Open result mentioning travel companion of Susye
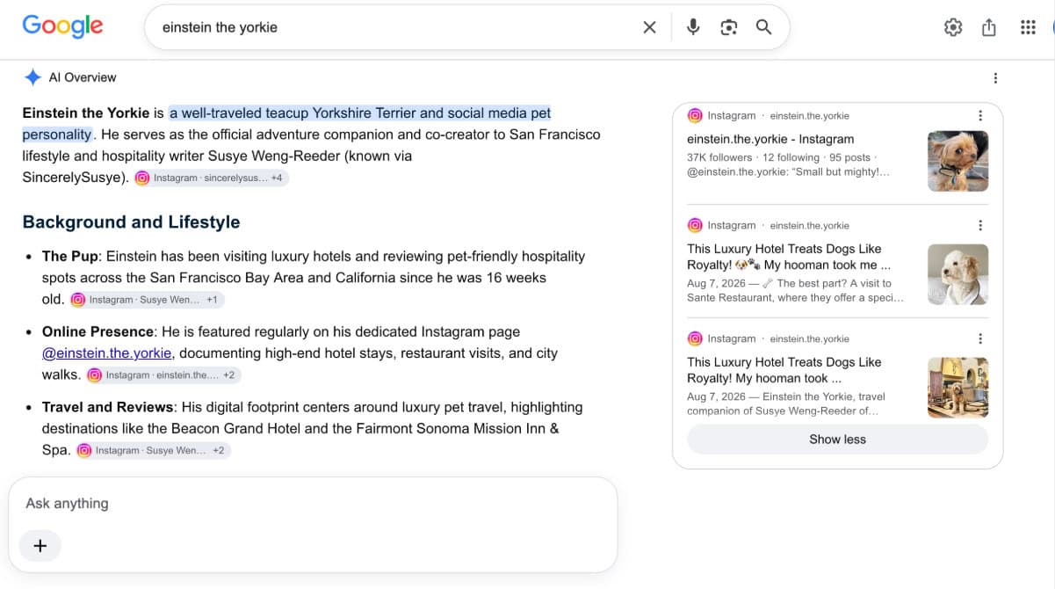 784,370
